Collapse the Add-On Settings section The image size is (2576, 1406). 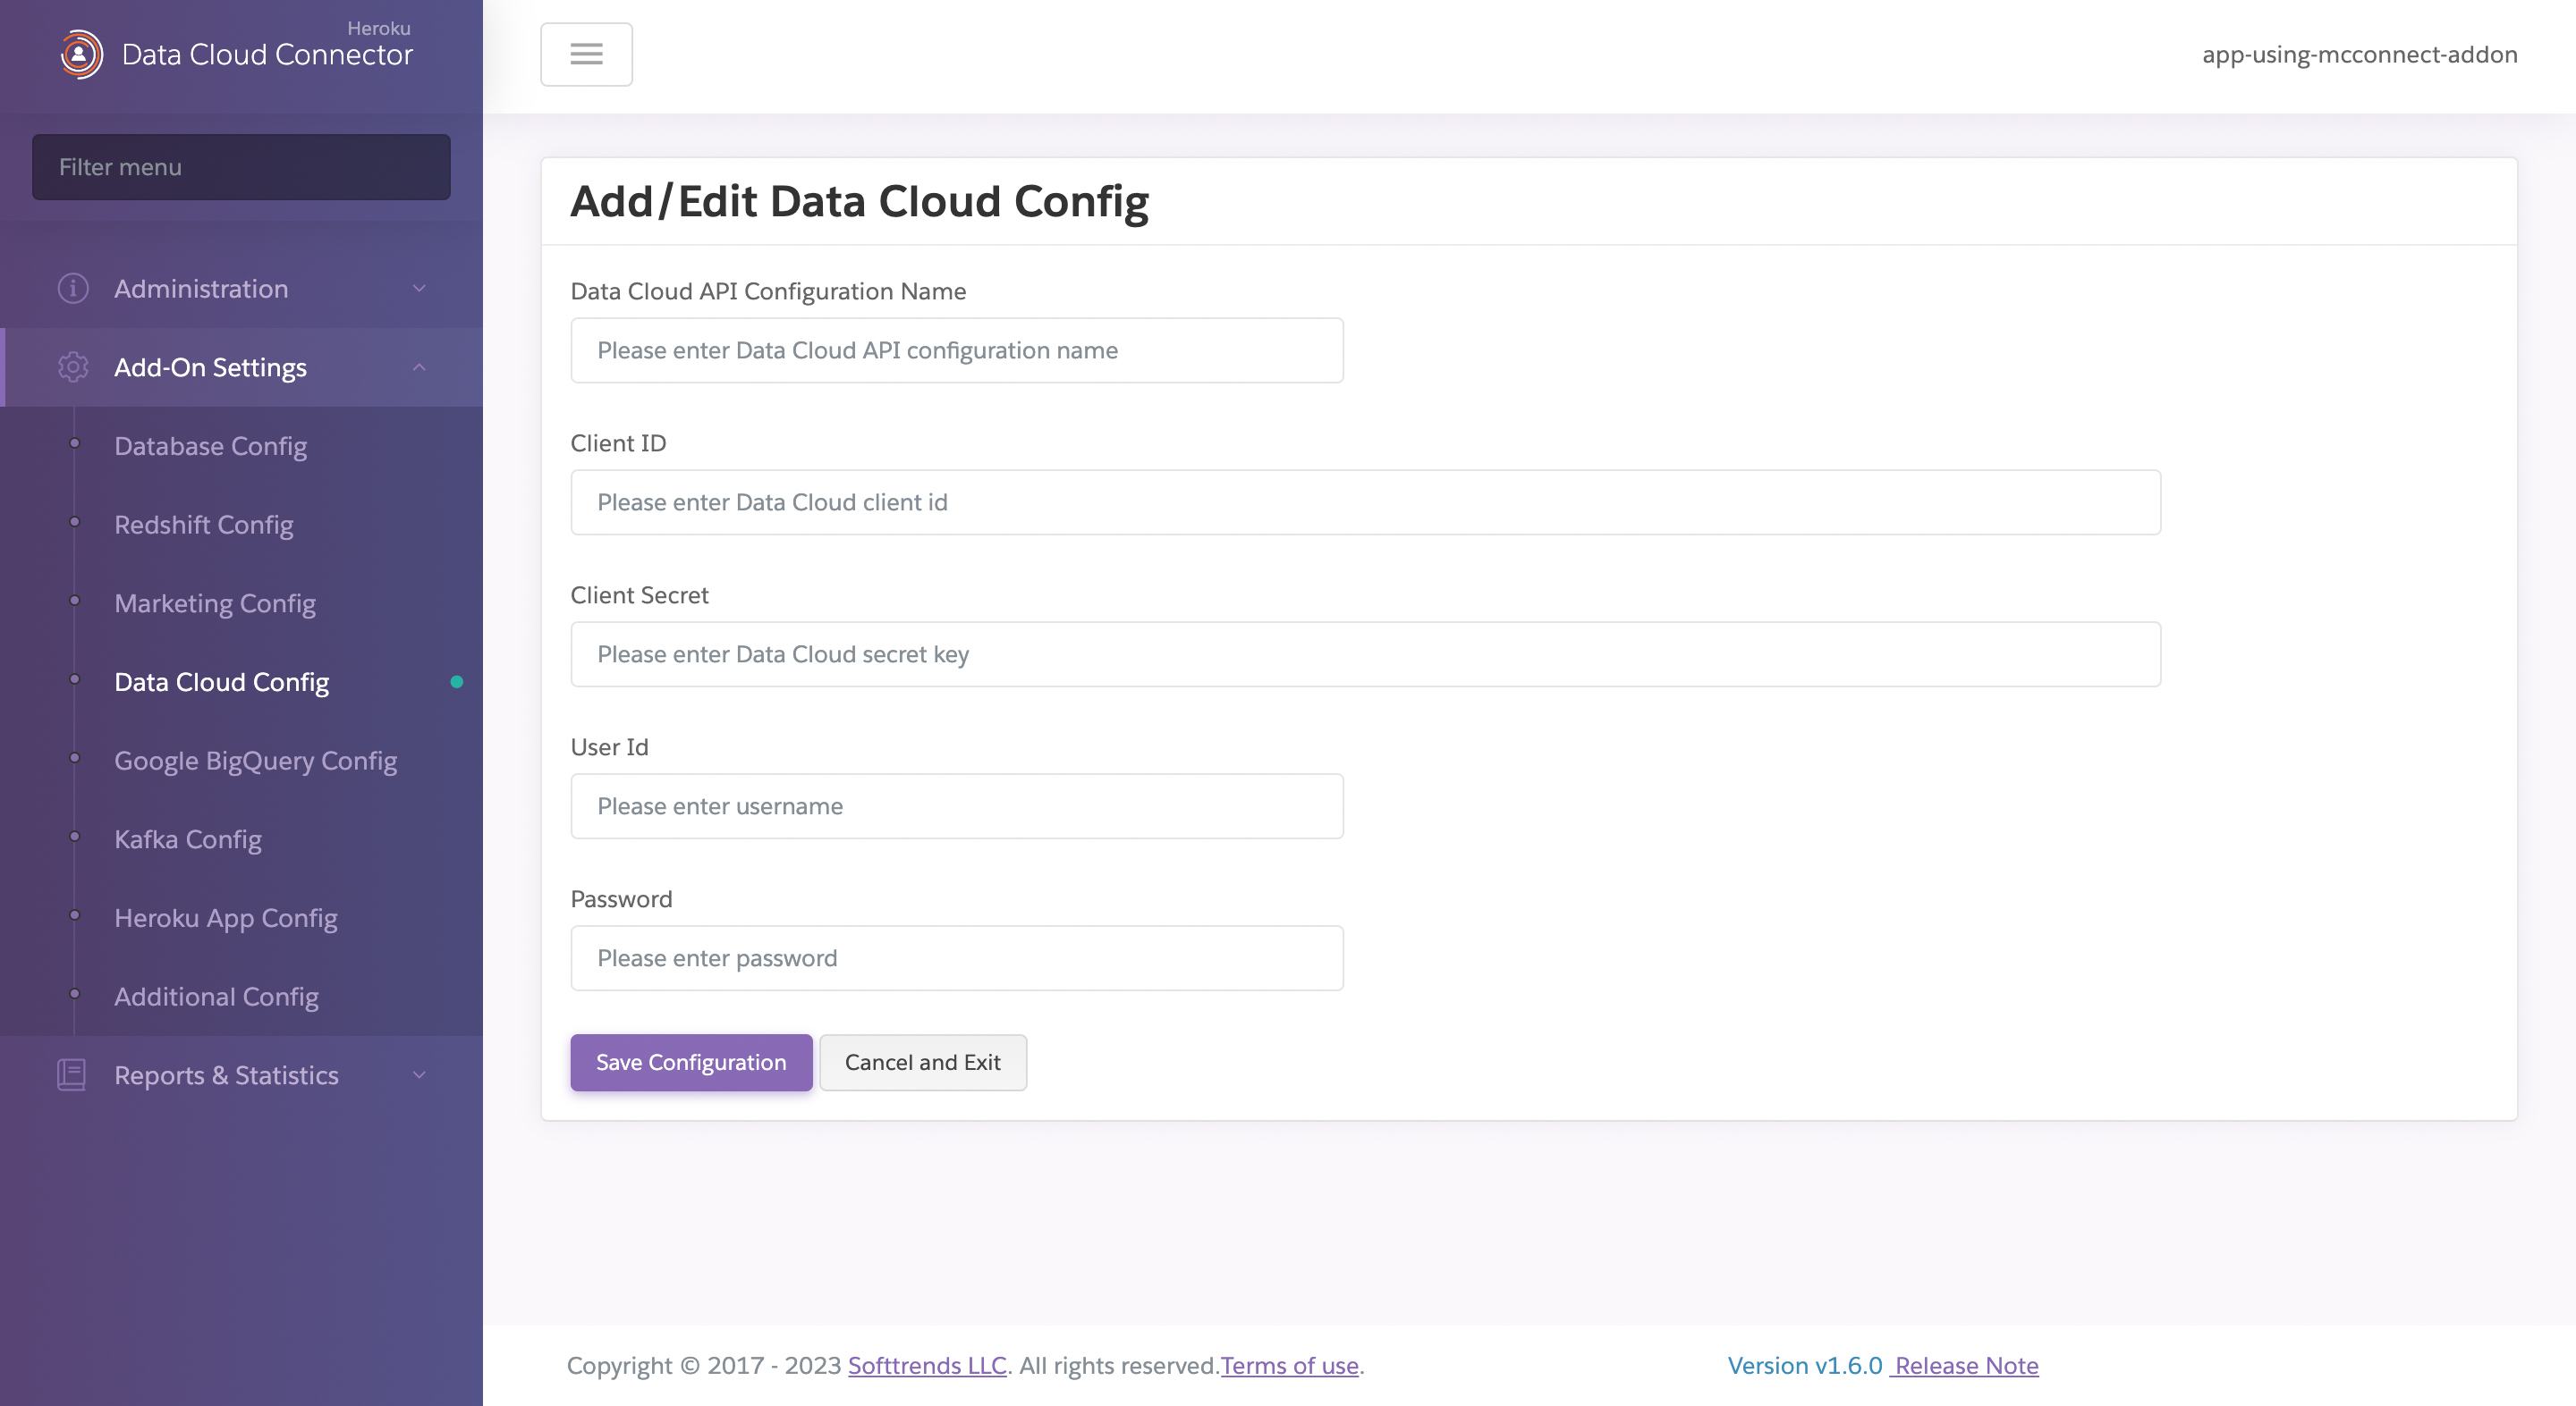[421, 367]
